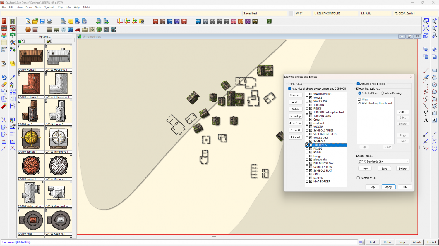Image resolution: width=439 pixels, height=246 pixels.
Task: Enable Redraw on OK checkbox
Action: point(358,178)
